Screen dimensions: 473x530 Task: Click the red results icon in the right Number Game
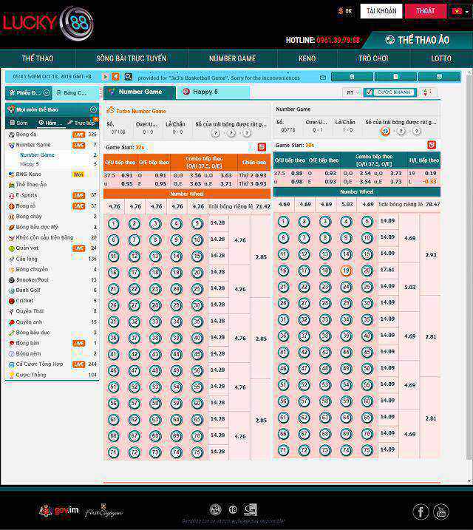click(432, 145)
